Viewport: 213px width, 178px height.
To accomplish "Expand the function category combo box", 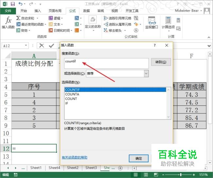I will (x=146, y=74).
